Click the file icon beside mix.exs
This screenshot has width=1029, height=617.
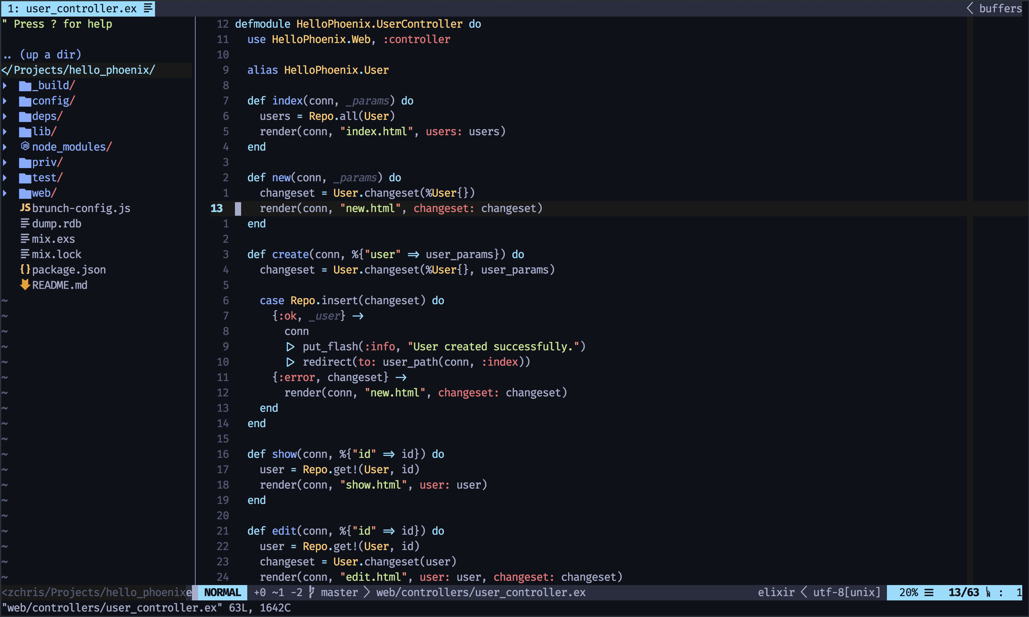pyautogui.click(x=26, y=239)
